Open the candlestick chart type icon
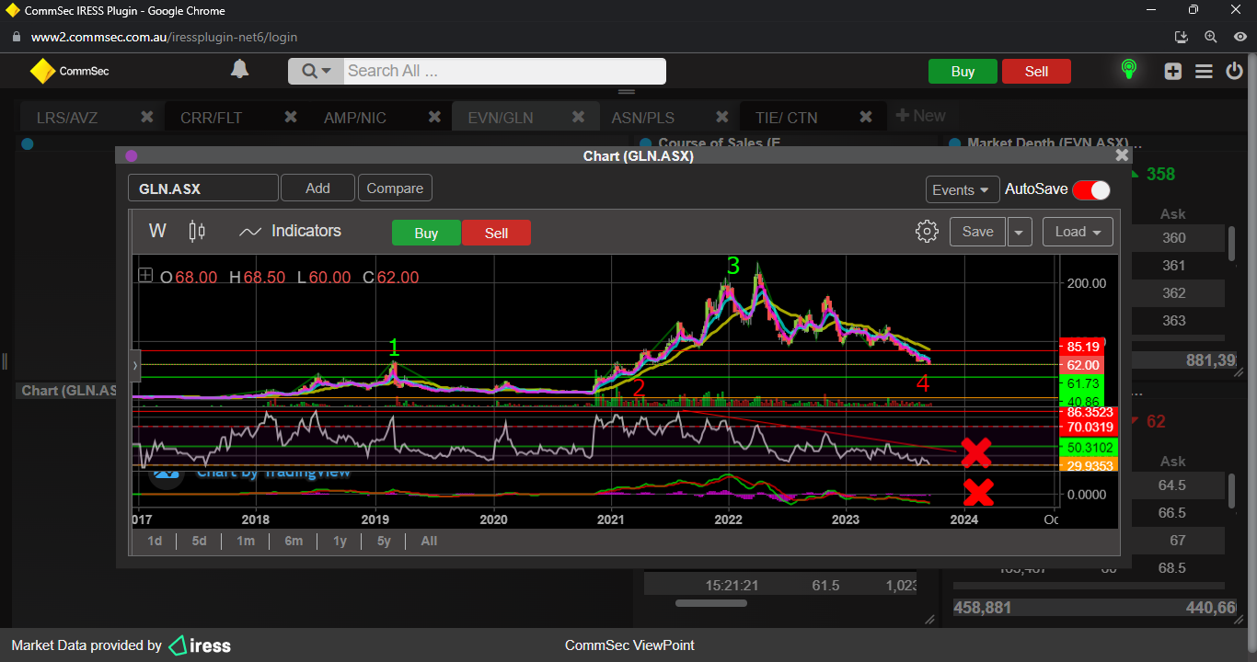The height and width of the screenshot is (662, 1257). (197, 231)
